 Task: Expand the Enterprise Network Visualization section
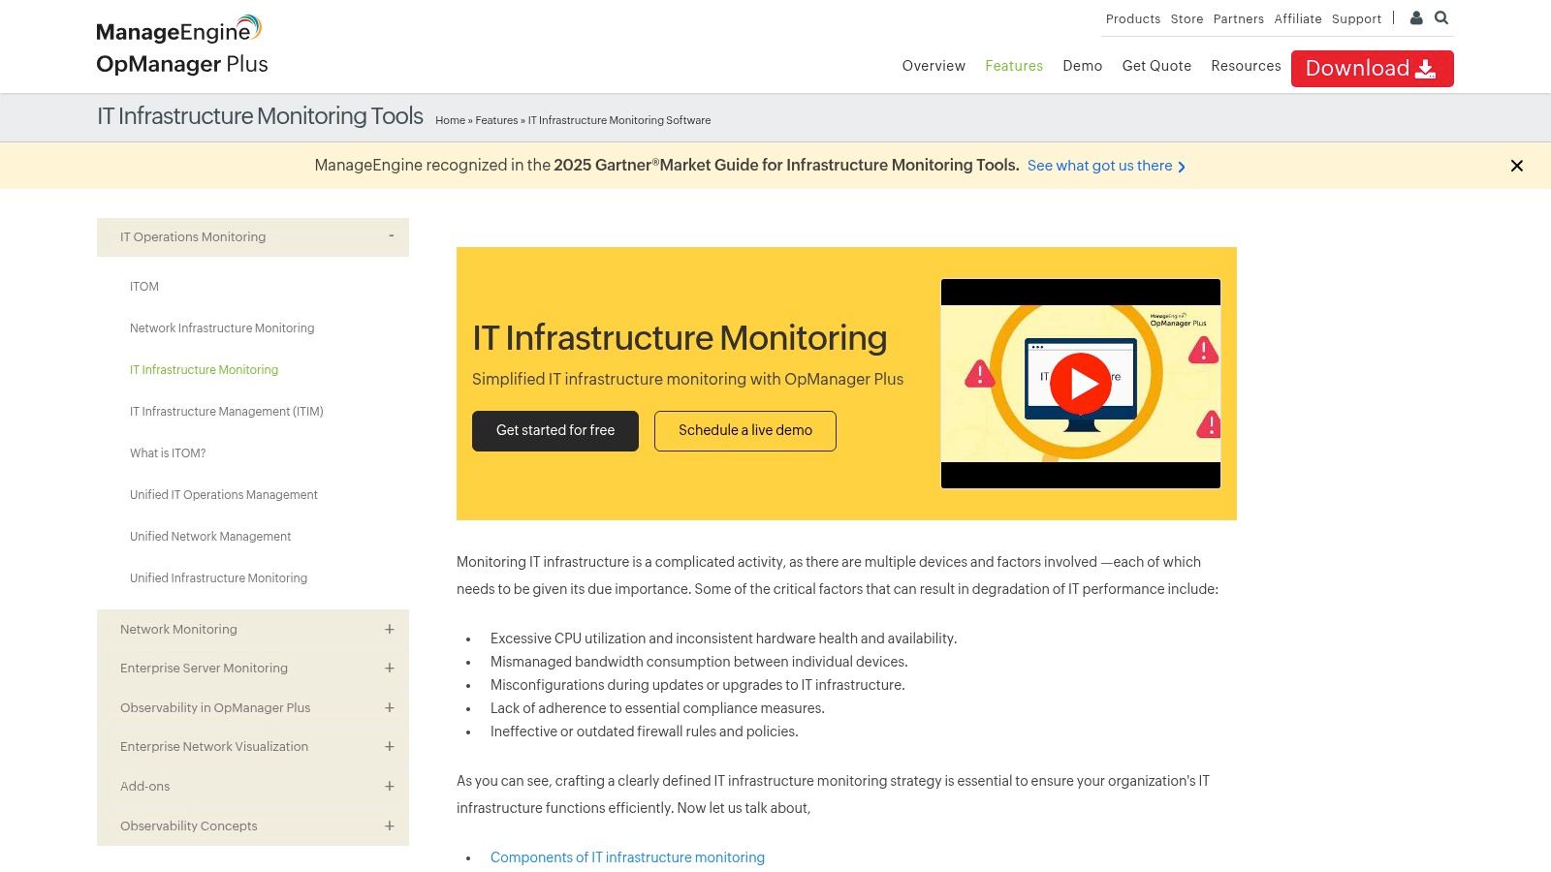(253, 747)
